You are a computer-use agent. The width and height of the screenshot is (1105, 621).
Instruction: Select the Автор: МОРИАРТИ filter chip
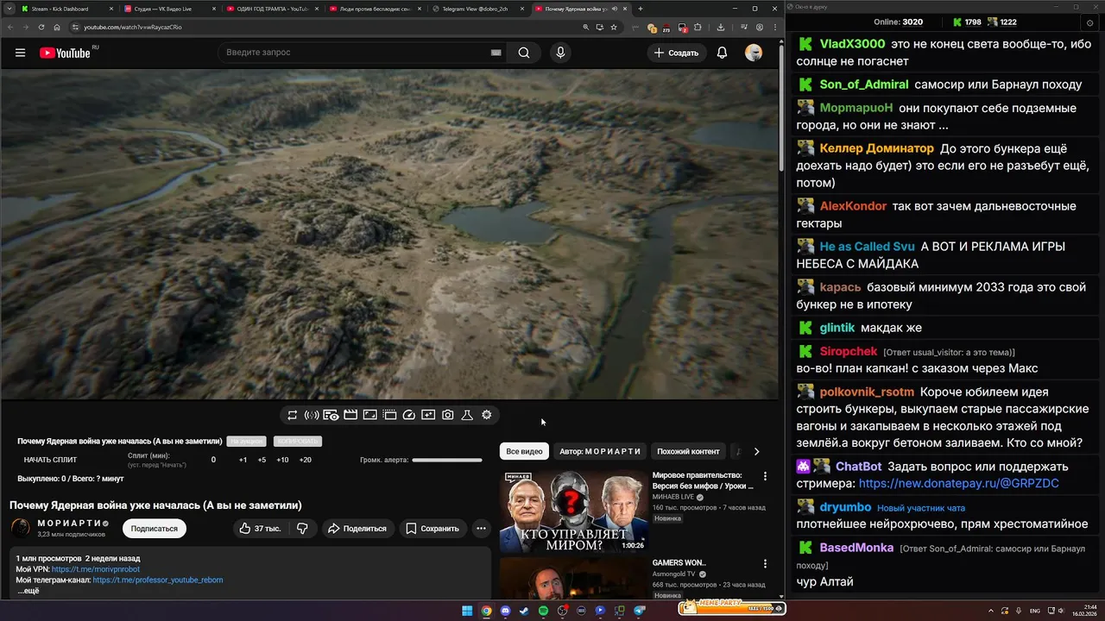tap(600, 451)
